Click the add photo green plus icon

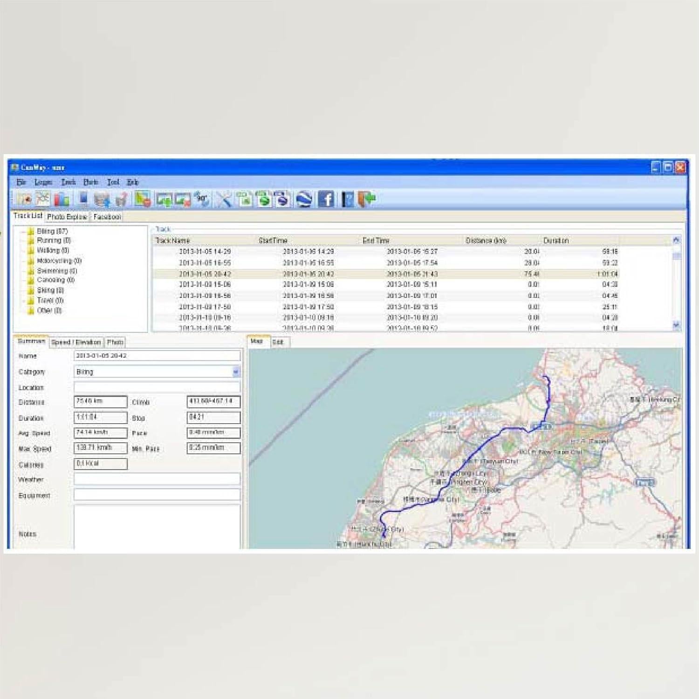164,199
